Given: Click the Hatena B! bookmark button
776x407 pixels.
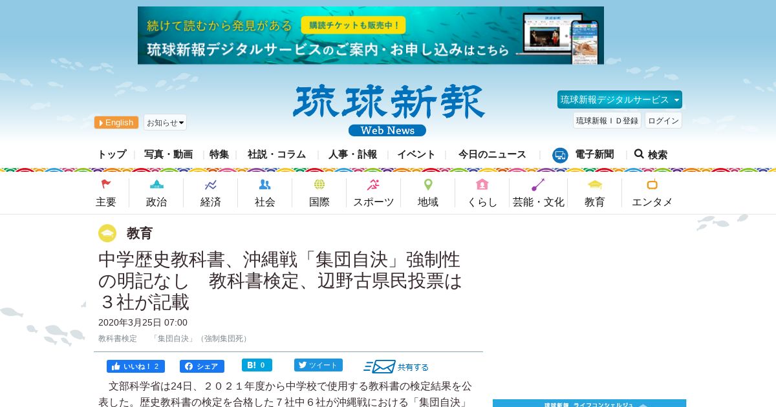Looking at the screenshot, I should click(257, 365).
